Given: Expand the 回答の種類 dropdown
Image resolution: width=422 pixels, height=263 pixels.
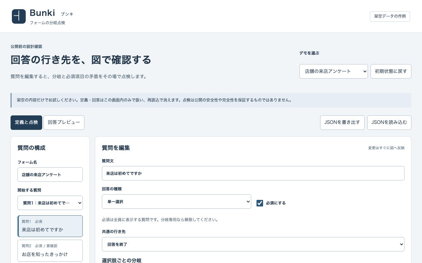Looking at the screenshot, I should (x=176, y=202).
